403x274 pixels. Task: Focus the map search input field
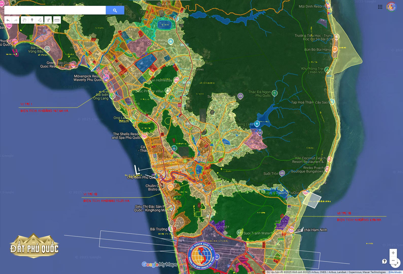click(55, 10)
